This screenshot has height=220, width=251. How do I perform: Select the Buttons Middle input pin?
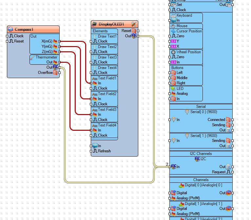170,78
